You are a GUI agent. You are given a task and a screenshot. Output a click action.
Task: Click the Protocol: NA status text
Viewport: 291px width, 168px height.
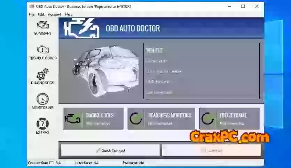click(x=133, y=163)
